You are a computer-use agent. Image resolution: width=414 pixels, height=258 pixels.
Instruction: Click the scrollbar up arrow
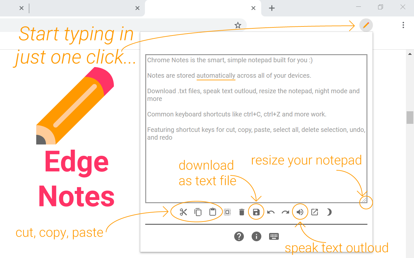point(410,54)
